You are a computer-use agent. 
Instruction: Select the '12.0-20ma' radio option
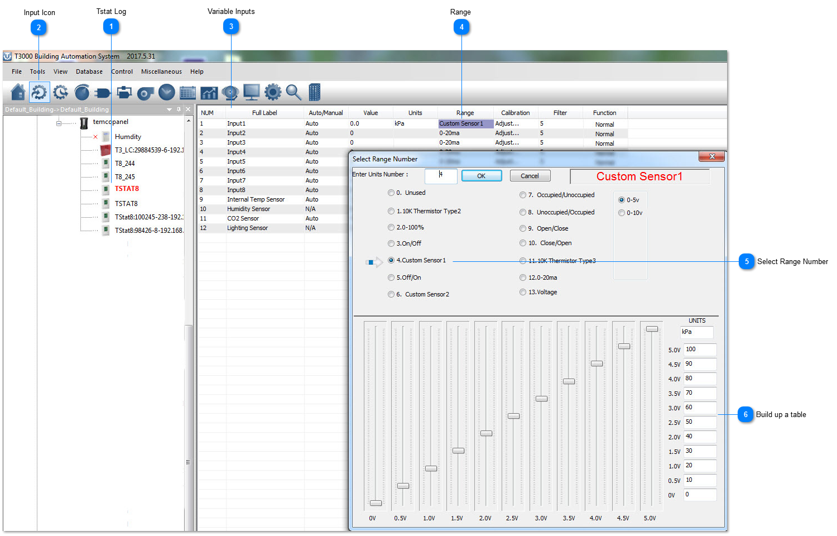(x=523, y=277)
